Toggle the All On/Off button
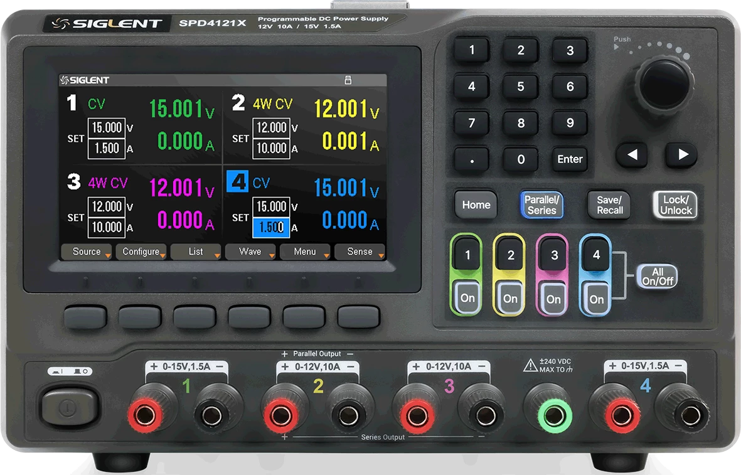 tap(658, 277)
